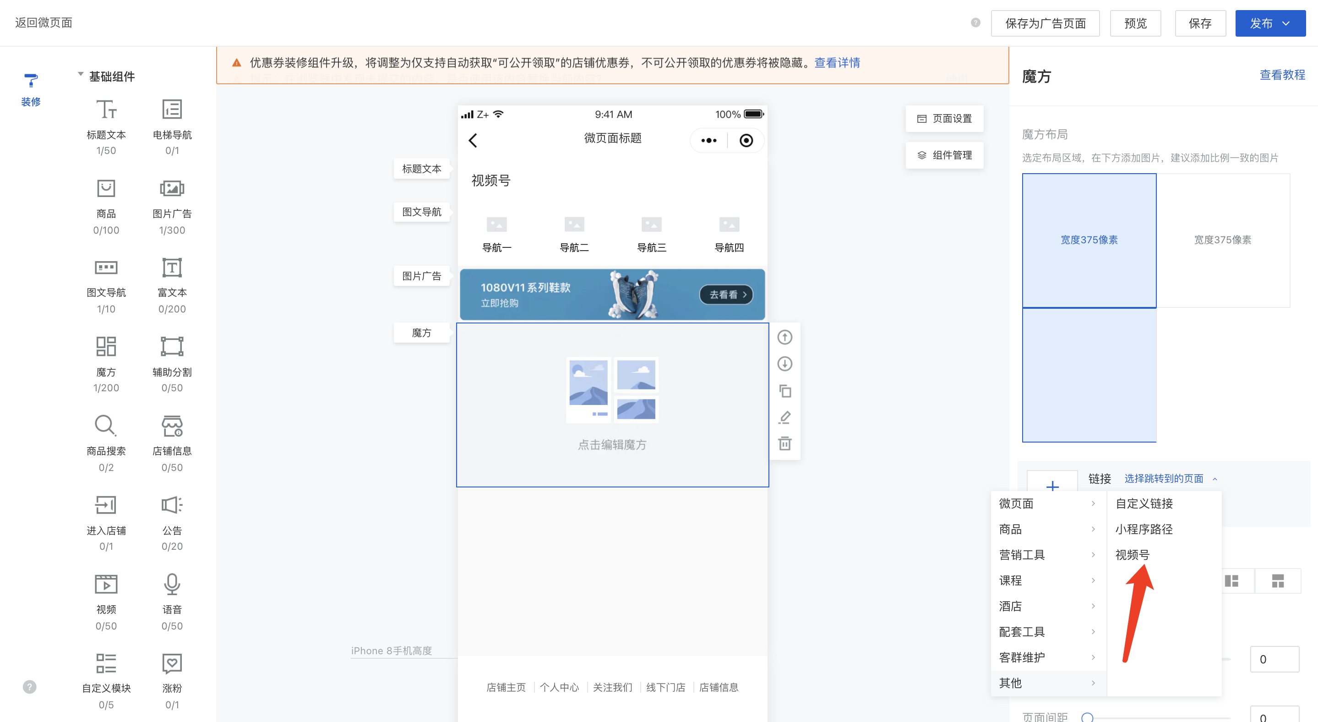Add the 辅助分割 component
This screenshot has width=1318, height=722.
click(x=172, y=346)
